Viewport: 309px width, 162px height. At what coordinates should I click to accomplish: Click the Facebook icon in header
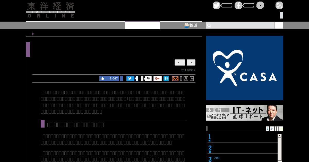click(x=238, y=5)
